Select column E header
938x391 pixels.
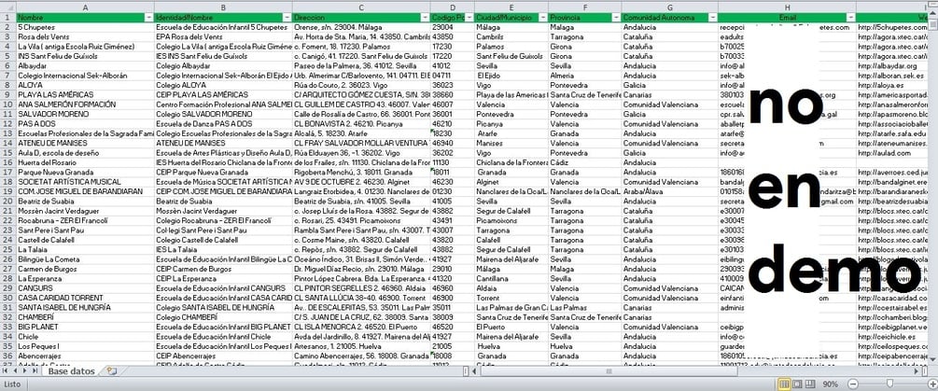[x=511, y=7]
